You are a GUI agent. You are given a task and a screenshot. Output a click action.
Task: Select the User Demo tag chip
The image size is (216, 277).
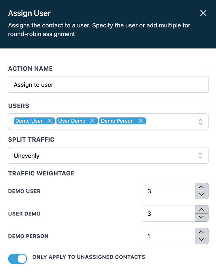[72, 121]
